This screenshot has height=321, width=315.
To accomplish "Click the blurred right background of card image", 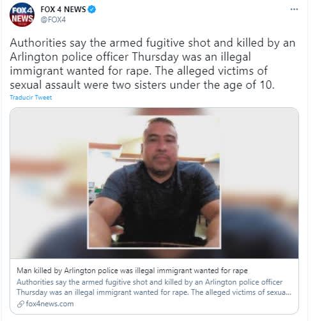I will point(259,183).
